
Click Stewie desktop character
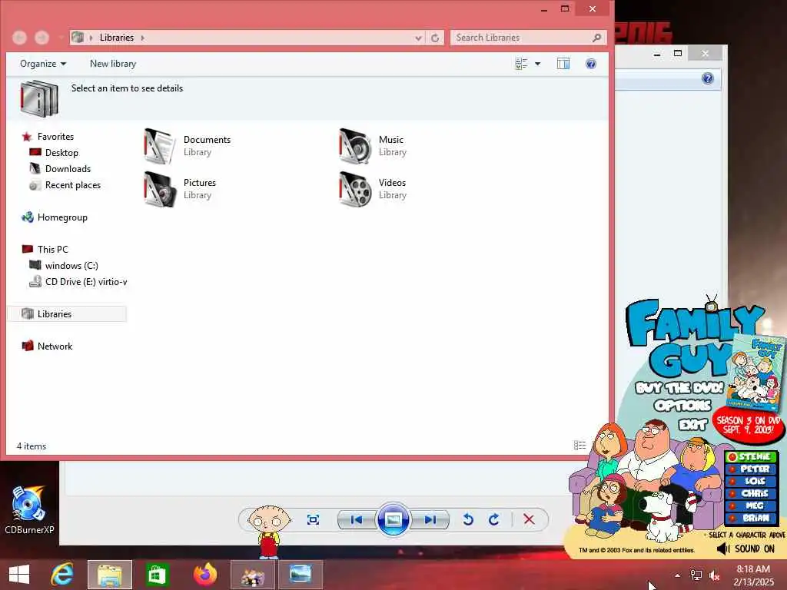[x=269, y=532]
